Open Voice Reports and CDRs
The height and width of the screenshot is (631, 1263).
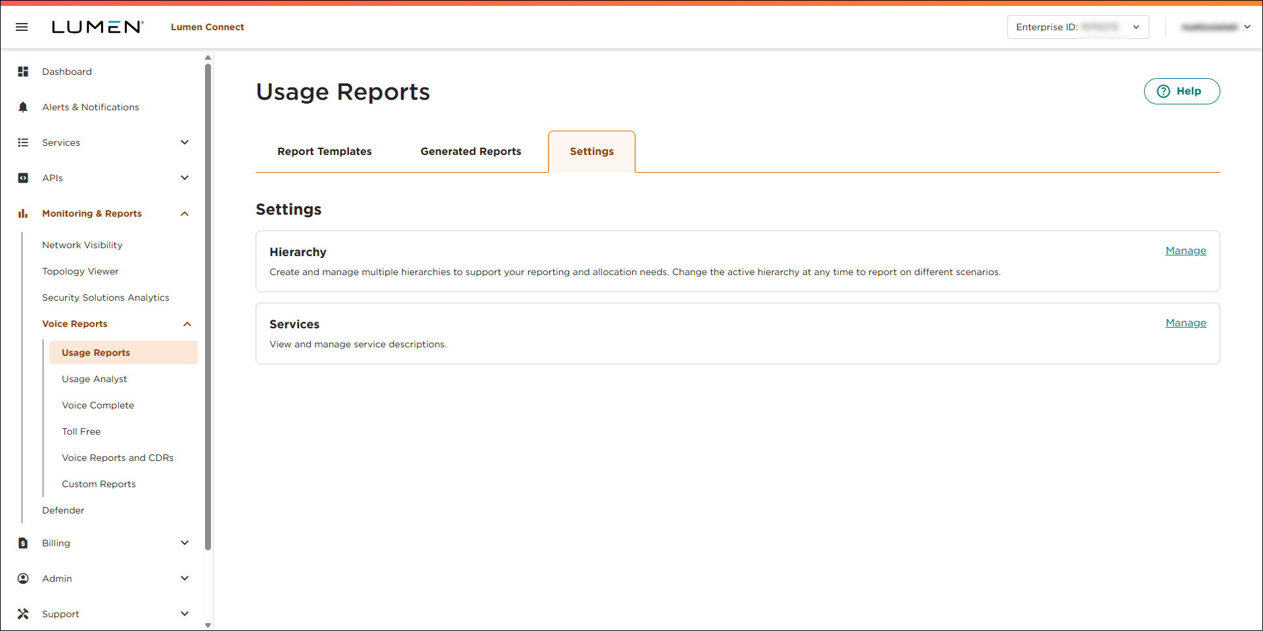coord(118,458)
